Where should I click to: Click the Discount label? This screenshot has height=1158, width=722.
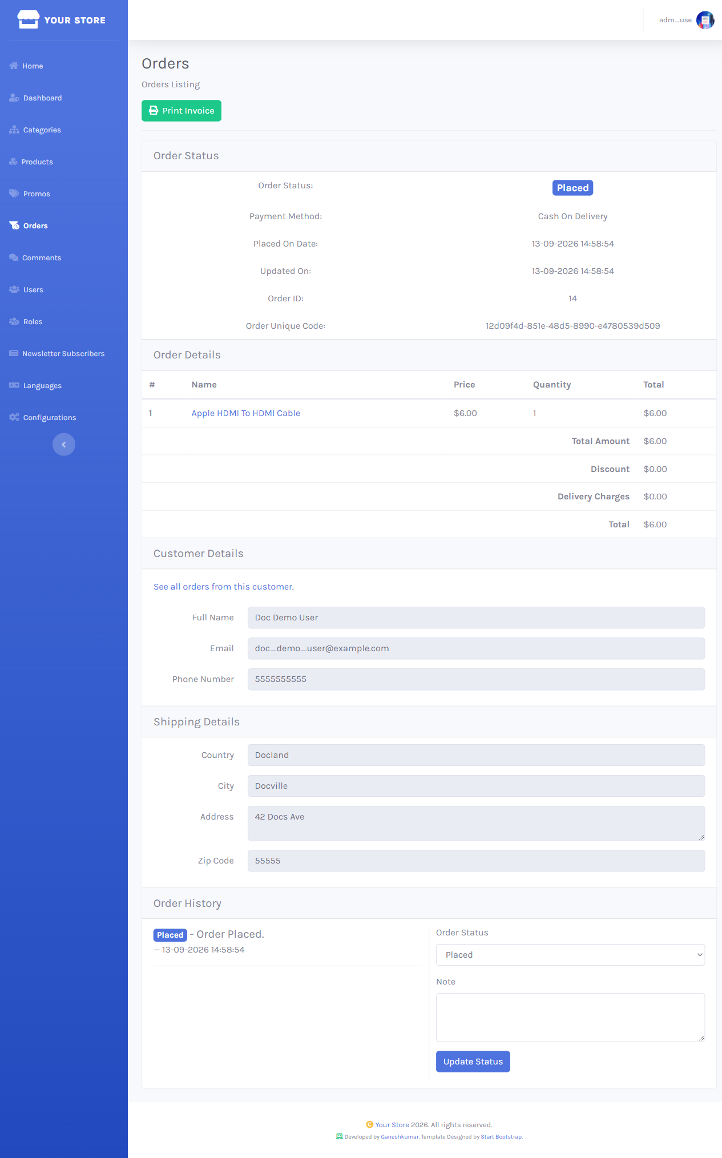(610, 469)
